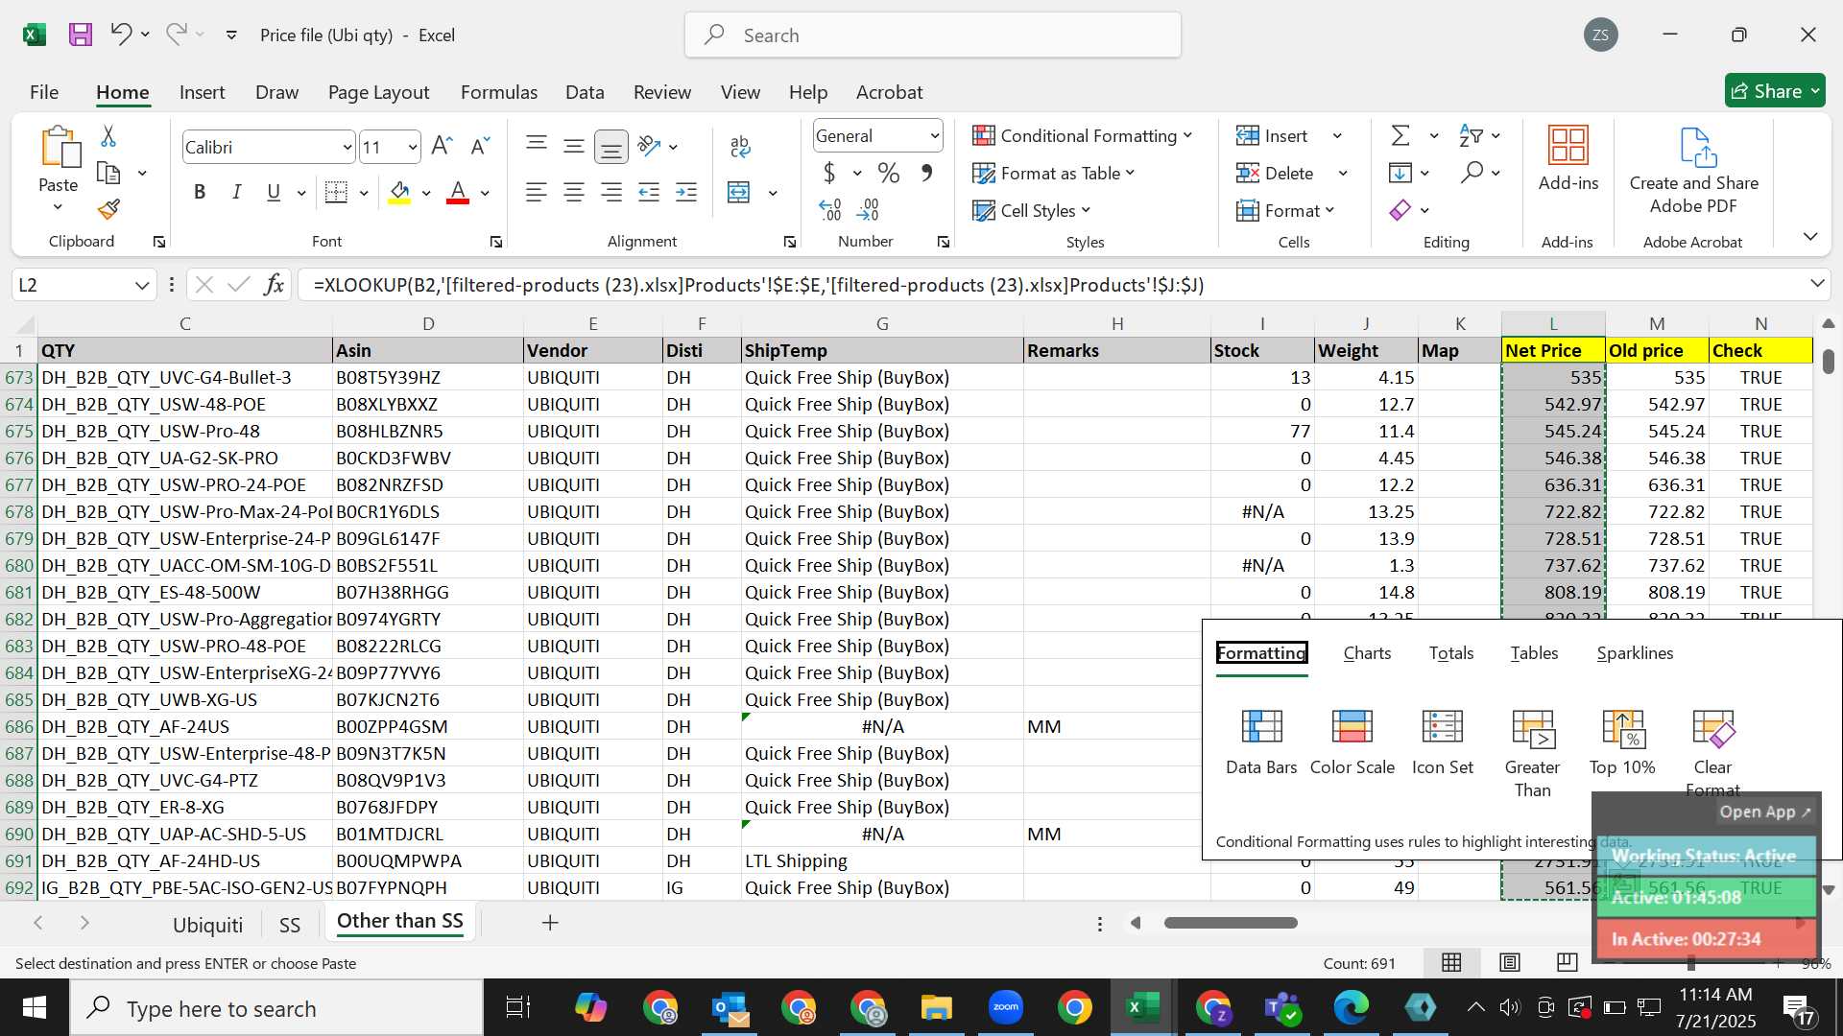Click Increase Font Size icon
This screenshot has height=1036, width=1843.
pyautogui.click(x=442, y=147)
